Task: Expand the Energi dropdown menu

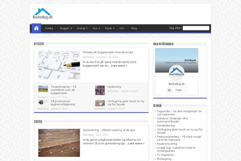Action: 82,28
